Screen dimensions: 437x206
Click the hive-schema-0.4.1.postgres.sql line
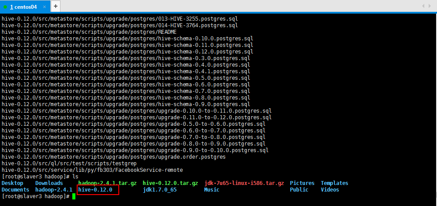point(126,71)
